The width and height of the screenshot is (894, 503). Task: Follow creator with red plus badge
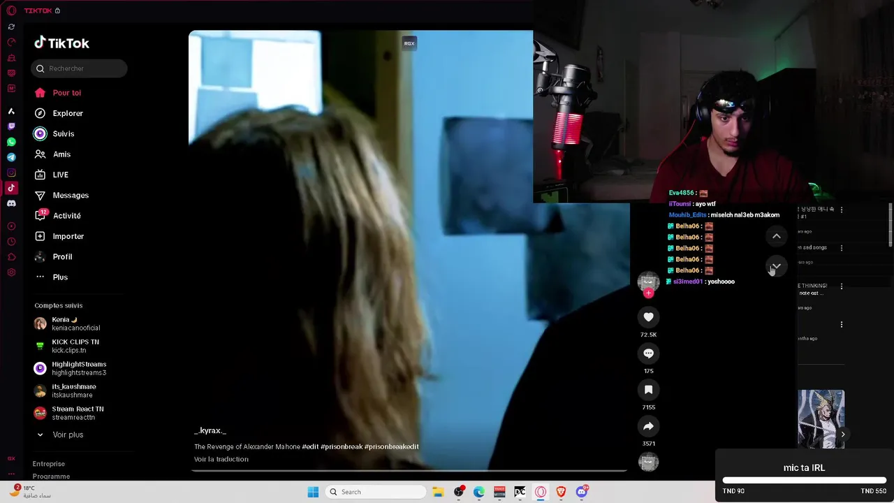click(x=648, y=293)
